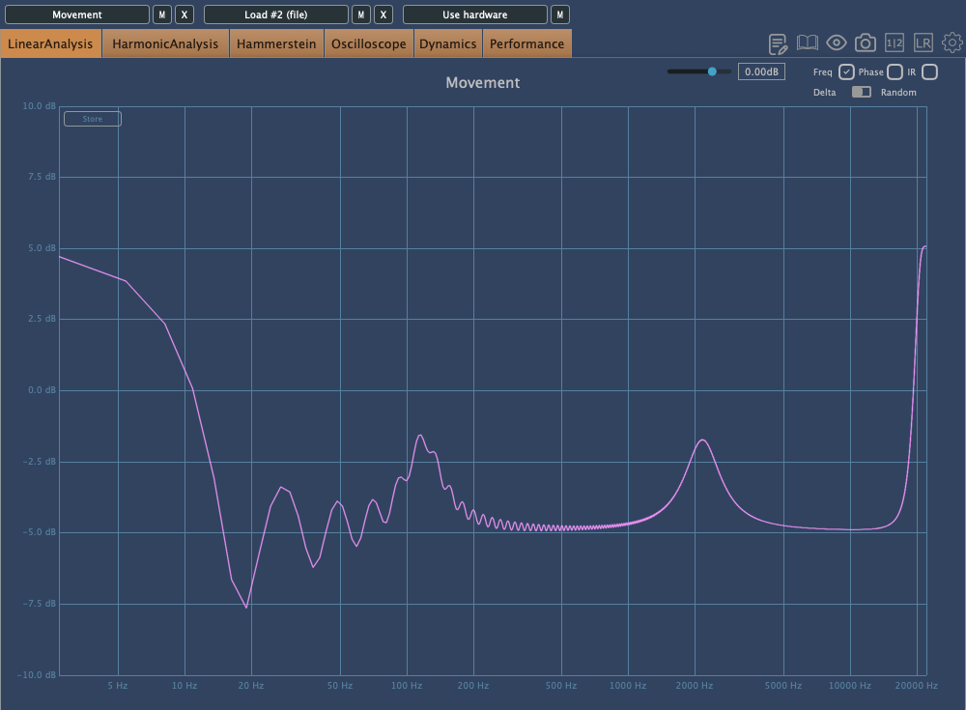
Task: Toggle the Delta/Random switch
Action: (x=861, y=93)
